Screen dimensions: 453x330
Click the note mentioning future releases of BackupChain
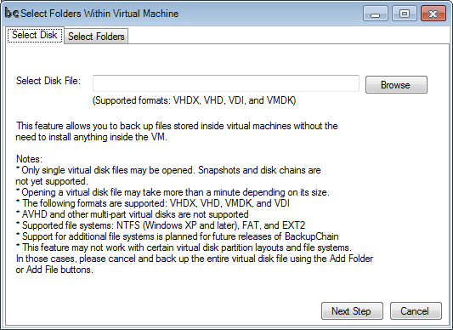click(x=178, y=236)
